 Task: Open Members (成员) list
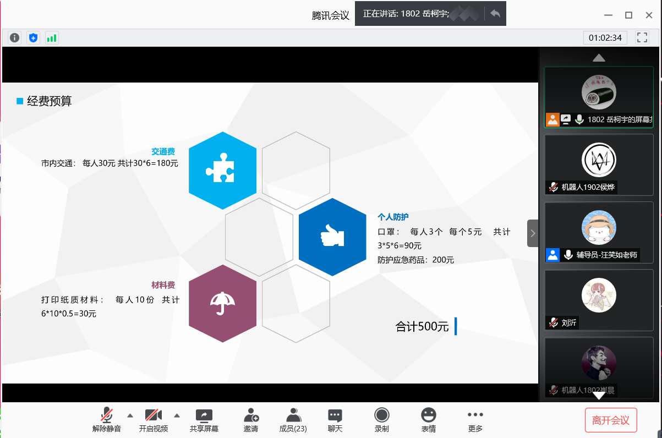click(x=293, y=420)
